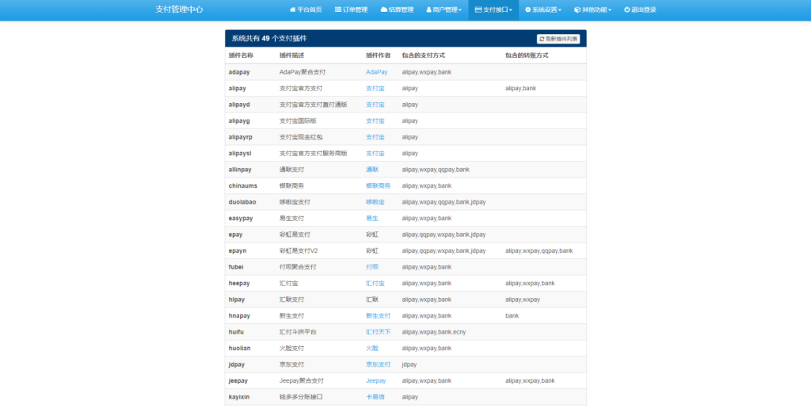Expand the 支付接口 dropdown menu
The width and height of the screenshot is (811, 412).
[493, 10]
